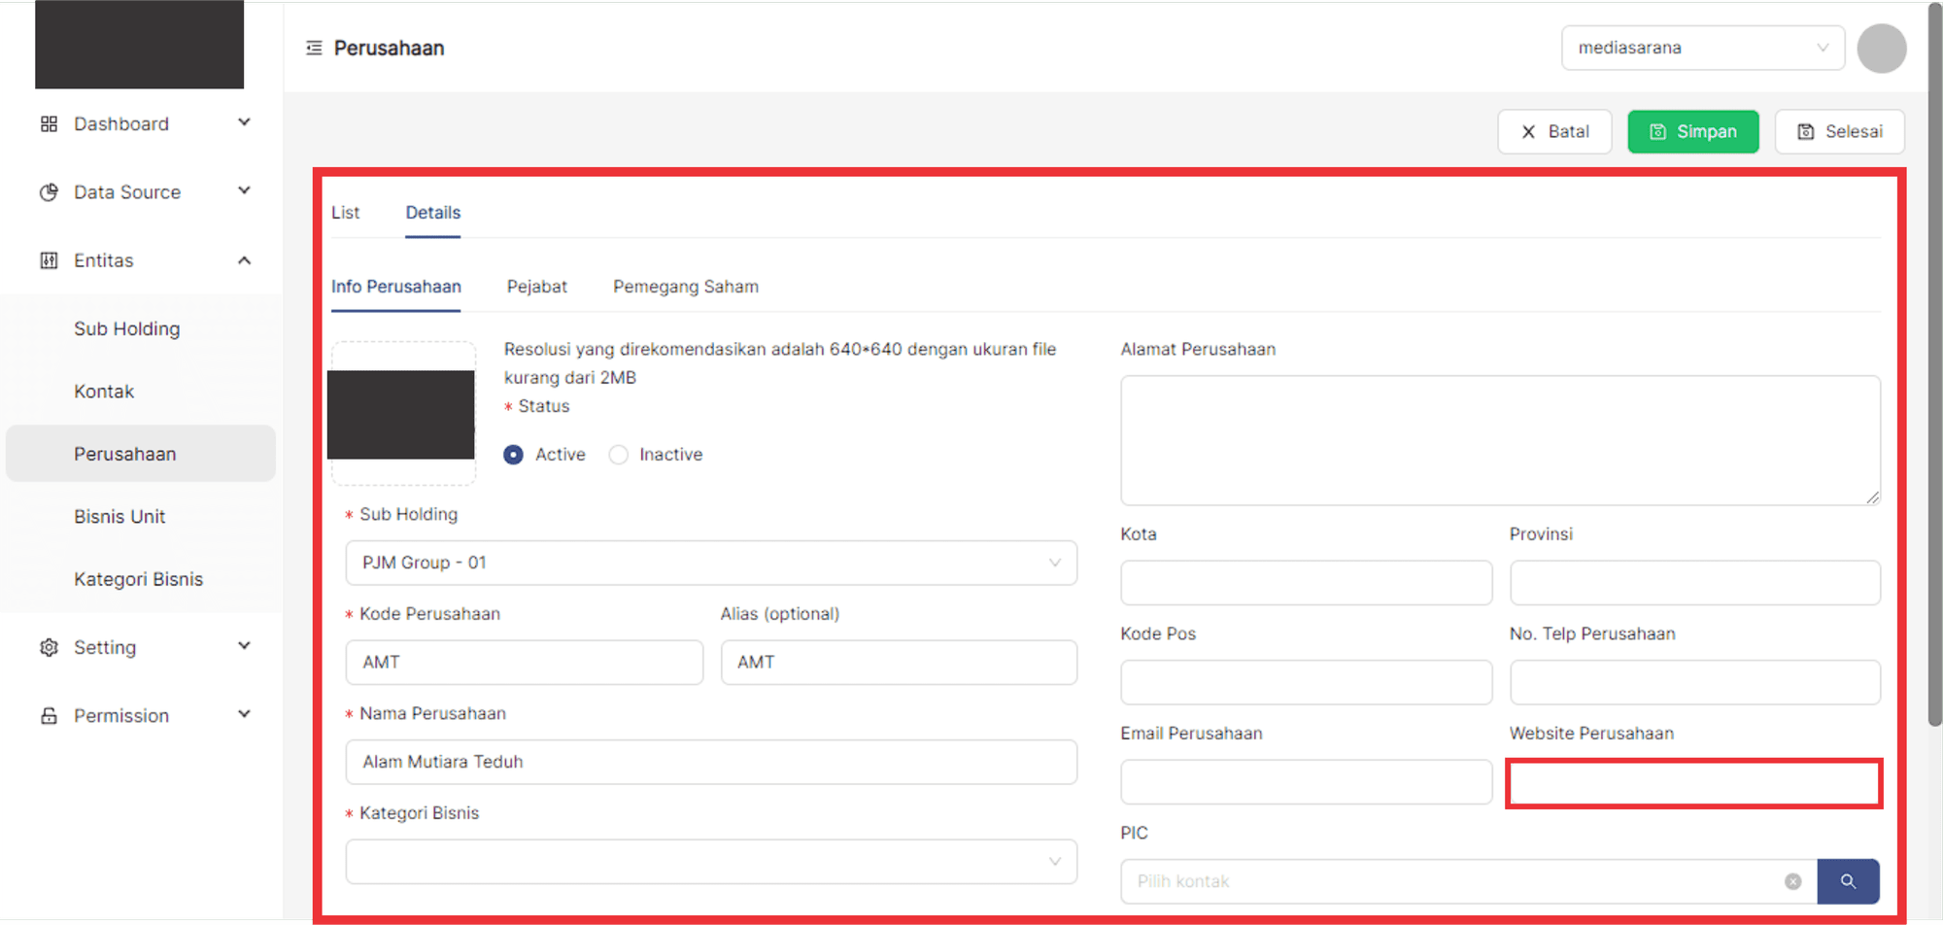Screen dimensions: 1943x925
Task: Click the Data Source pie chart icon
Action: pos(49,192)
